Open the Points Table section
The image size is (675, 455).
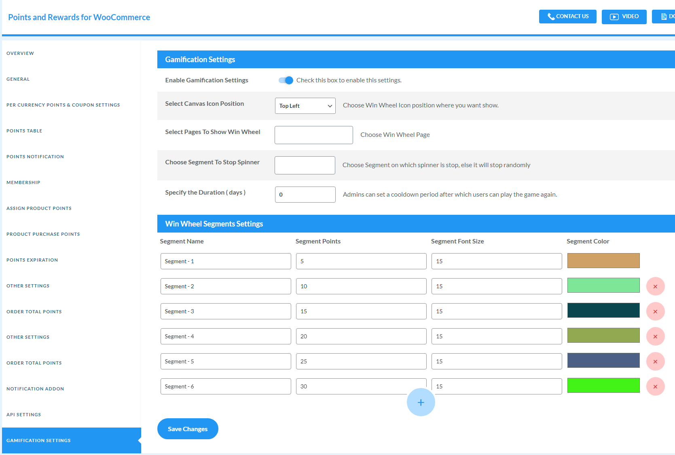coord(24,130)
